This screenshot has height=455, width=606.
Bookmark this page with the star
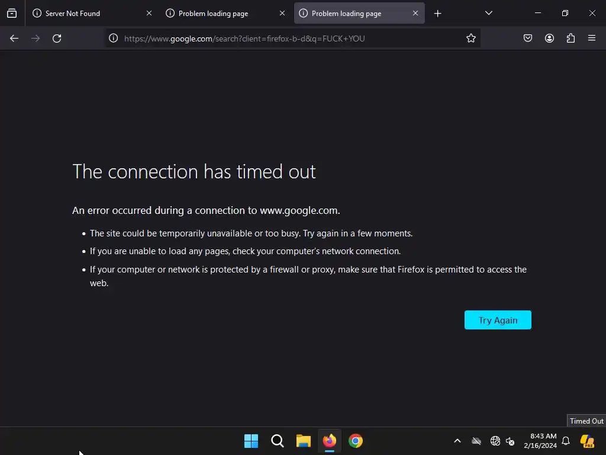(470, 38)
